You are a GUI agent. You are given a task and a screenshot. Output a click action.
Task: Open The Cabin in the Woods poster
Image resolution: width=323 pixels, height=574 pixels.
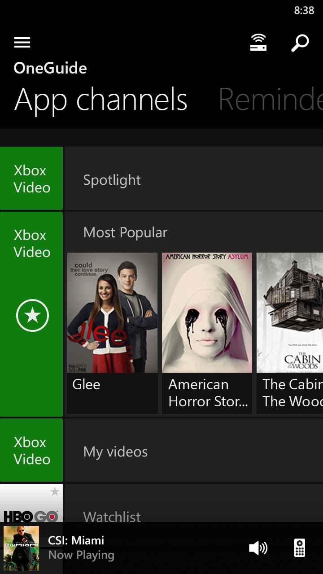(x=290, y=313)
